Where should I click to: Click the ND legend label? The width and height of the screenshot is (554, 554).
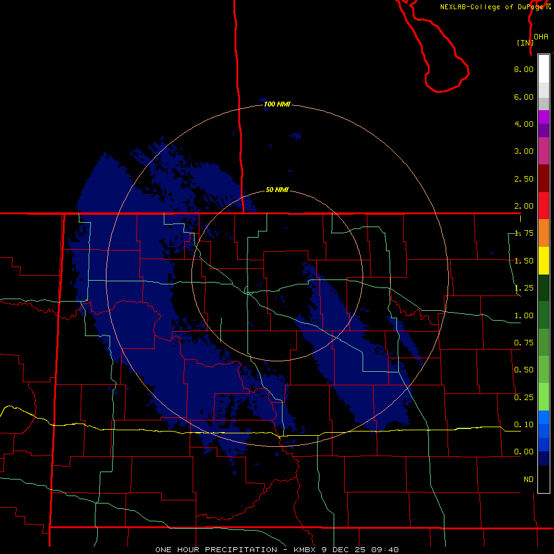pyautogui.click(x=529, y=480)
